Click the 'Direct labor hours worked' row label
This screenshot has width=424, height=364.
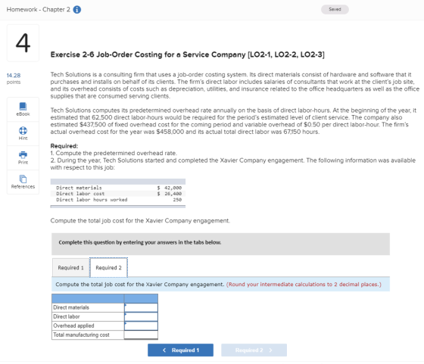point(92,200)
